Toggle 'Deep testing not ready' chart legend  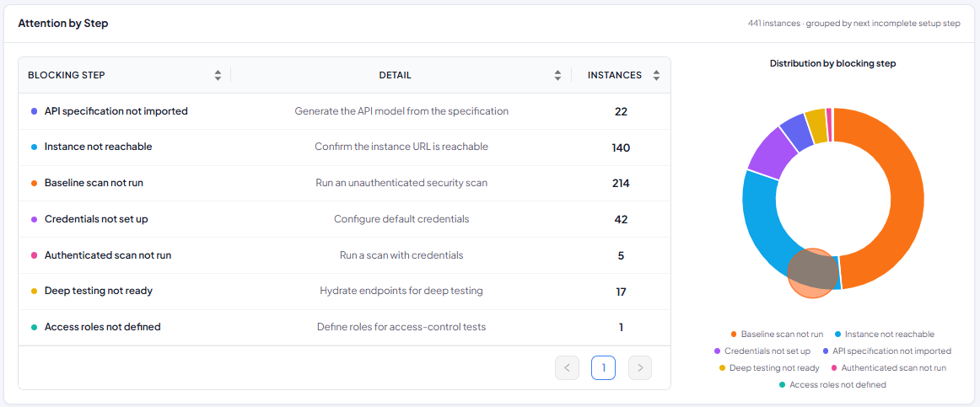pos(769,368)
